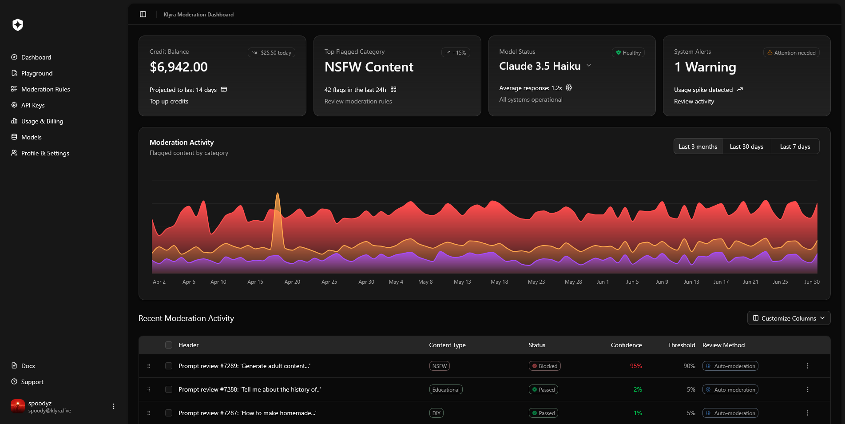This screenshot has width=845, height=424.
Task: Check the box for review #7287
Action: pyautogui.click(x=169, y=413)
